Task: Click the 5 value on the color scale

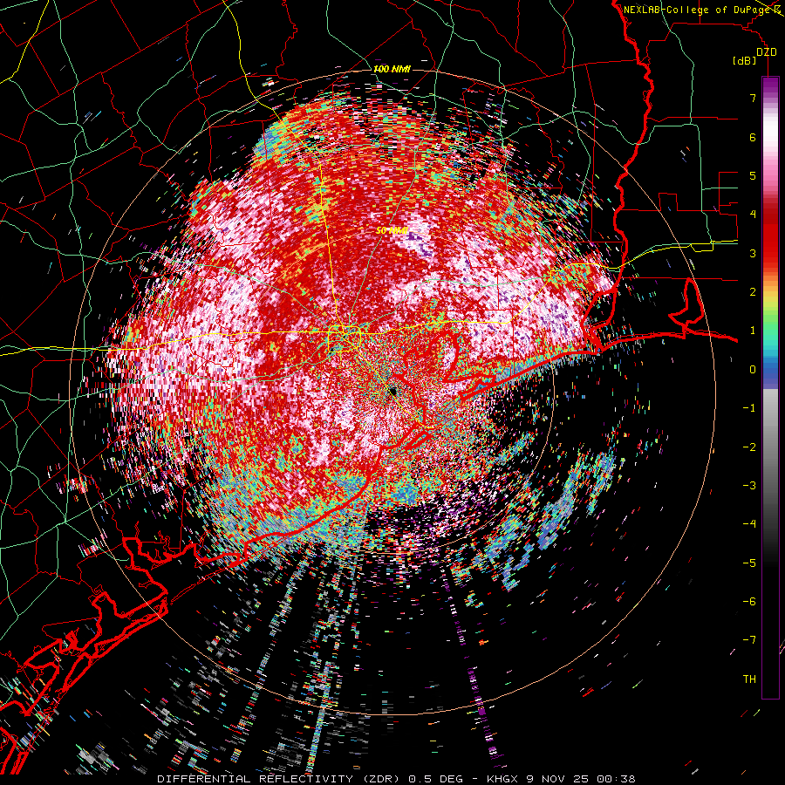Action: coord(753,175)
